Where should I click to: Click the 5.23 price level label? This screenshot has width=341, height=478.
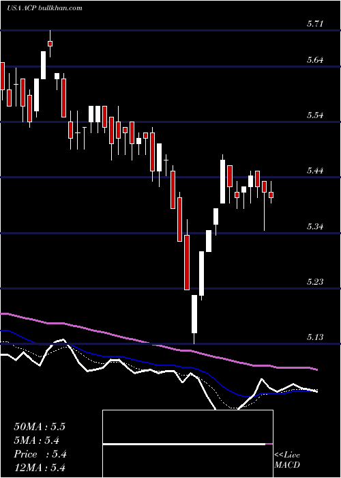(315, 281)
